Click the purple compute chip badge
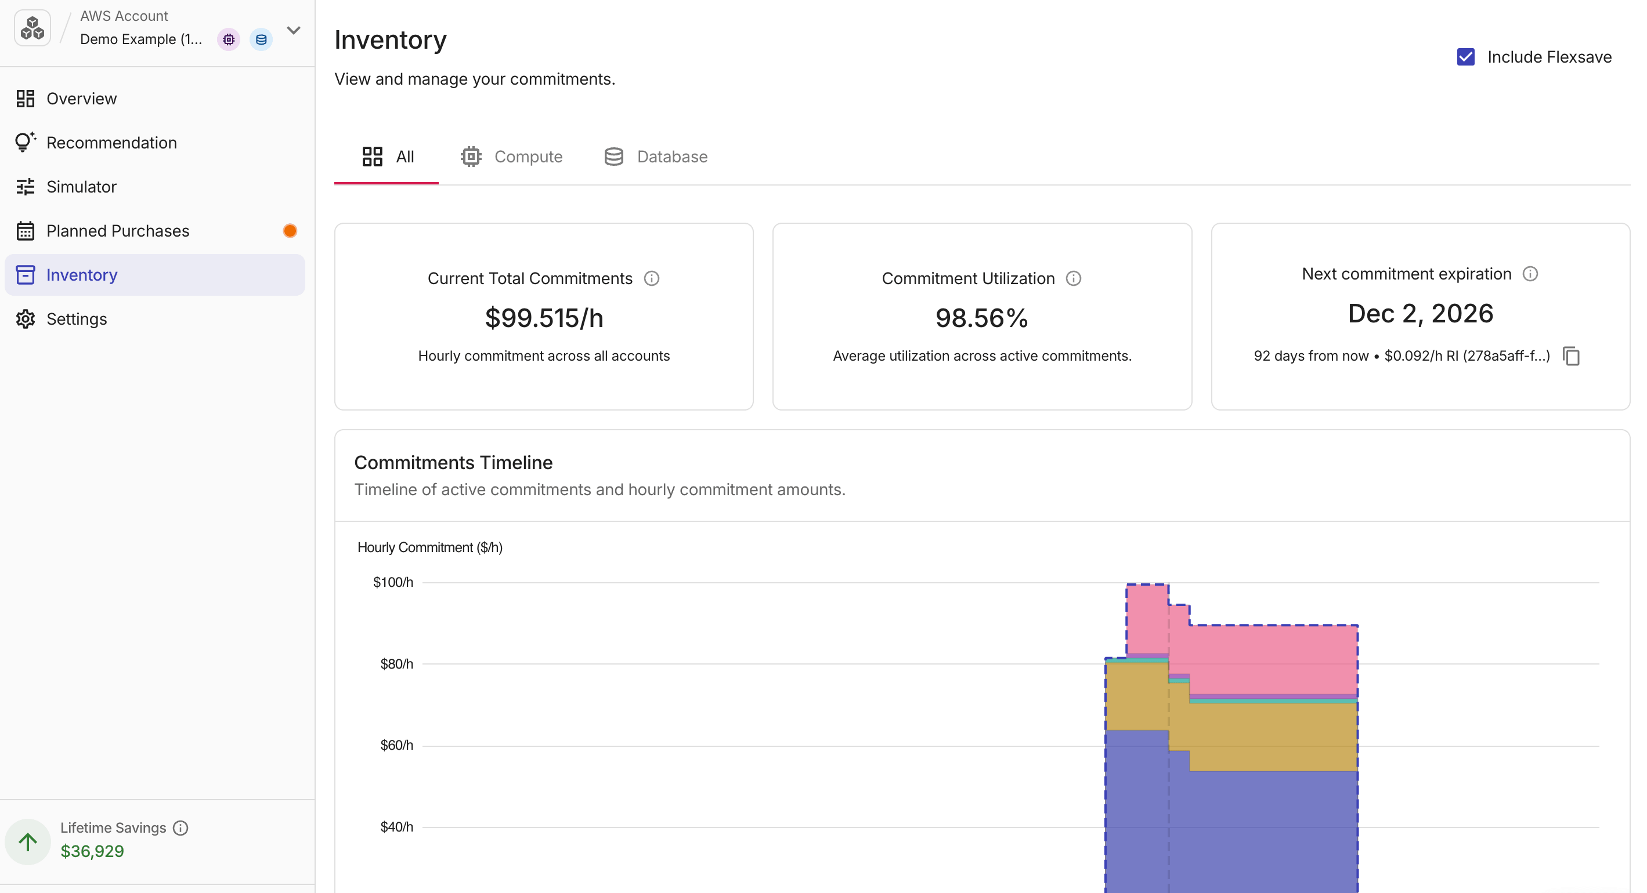Screen dimensions: 1647x893 [x=228, y=39]
